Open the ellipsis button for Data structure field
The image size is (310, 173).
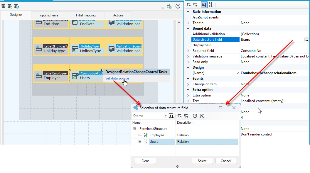pos(306,40)
